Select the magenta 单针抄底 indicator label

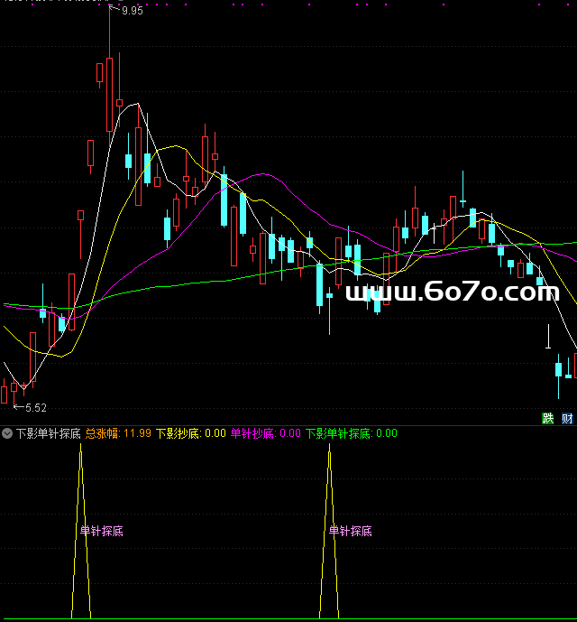[x=266, y=433]
